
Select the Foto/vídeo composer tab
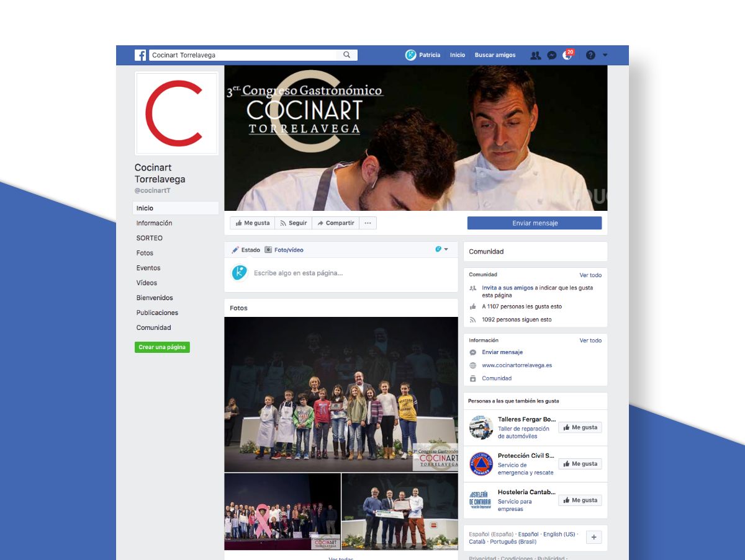point(284,250)
